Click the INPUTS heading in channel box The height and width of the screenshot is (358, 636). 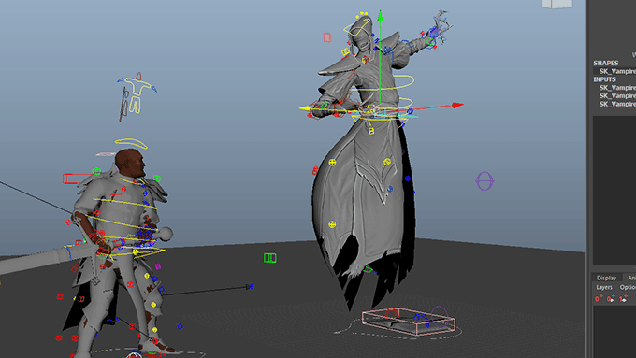pyautogui.click(x=604, y=79)
